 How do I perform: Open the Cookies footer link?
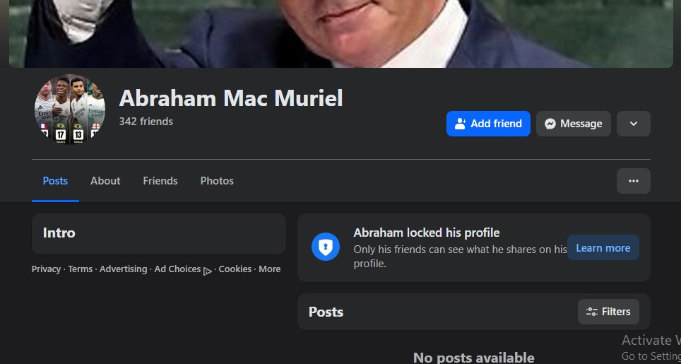tap(235, 269)
